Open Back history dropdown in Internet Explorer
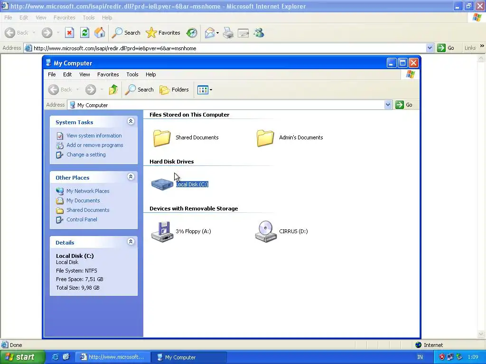 [x=34, y=33]
